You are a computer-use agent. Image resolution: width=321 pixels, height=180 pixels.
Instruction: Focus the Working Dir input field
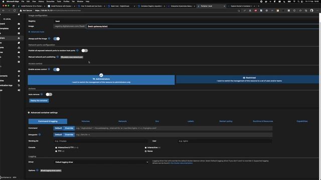pos(101,141)
